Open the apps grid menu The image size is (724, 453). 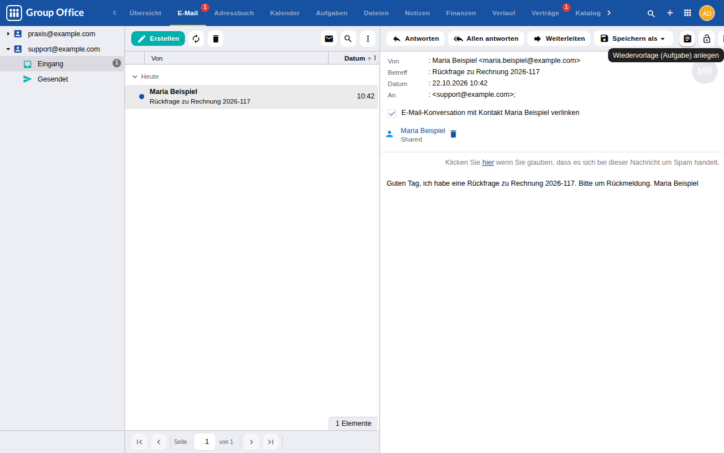click(688, 13)
